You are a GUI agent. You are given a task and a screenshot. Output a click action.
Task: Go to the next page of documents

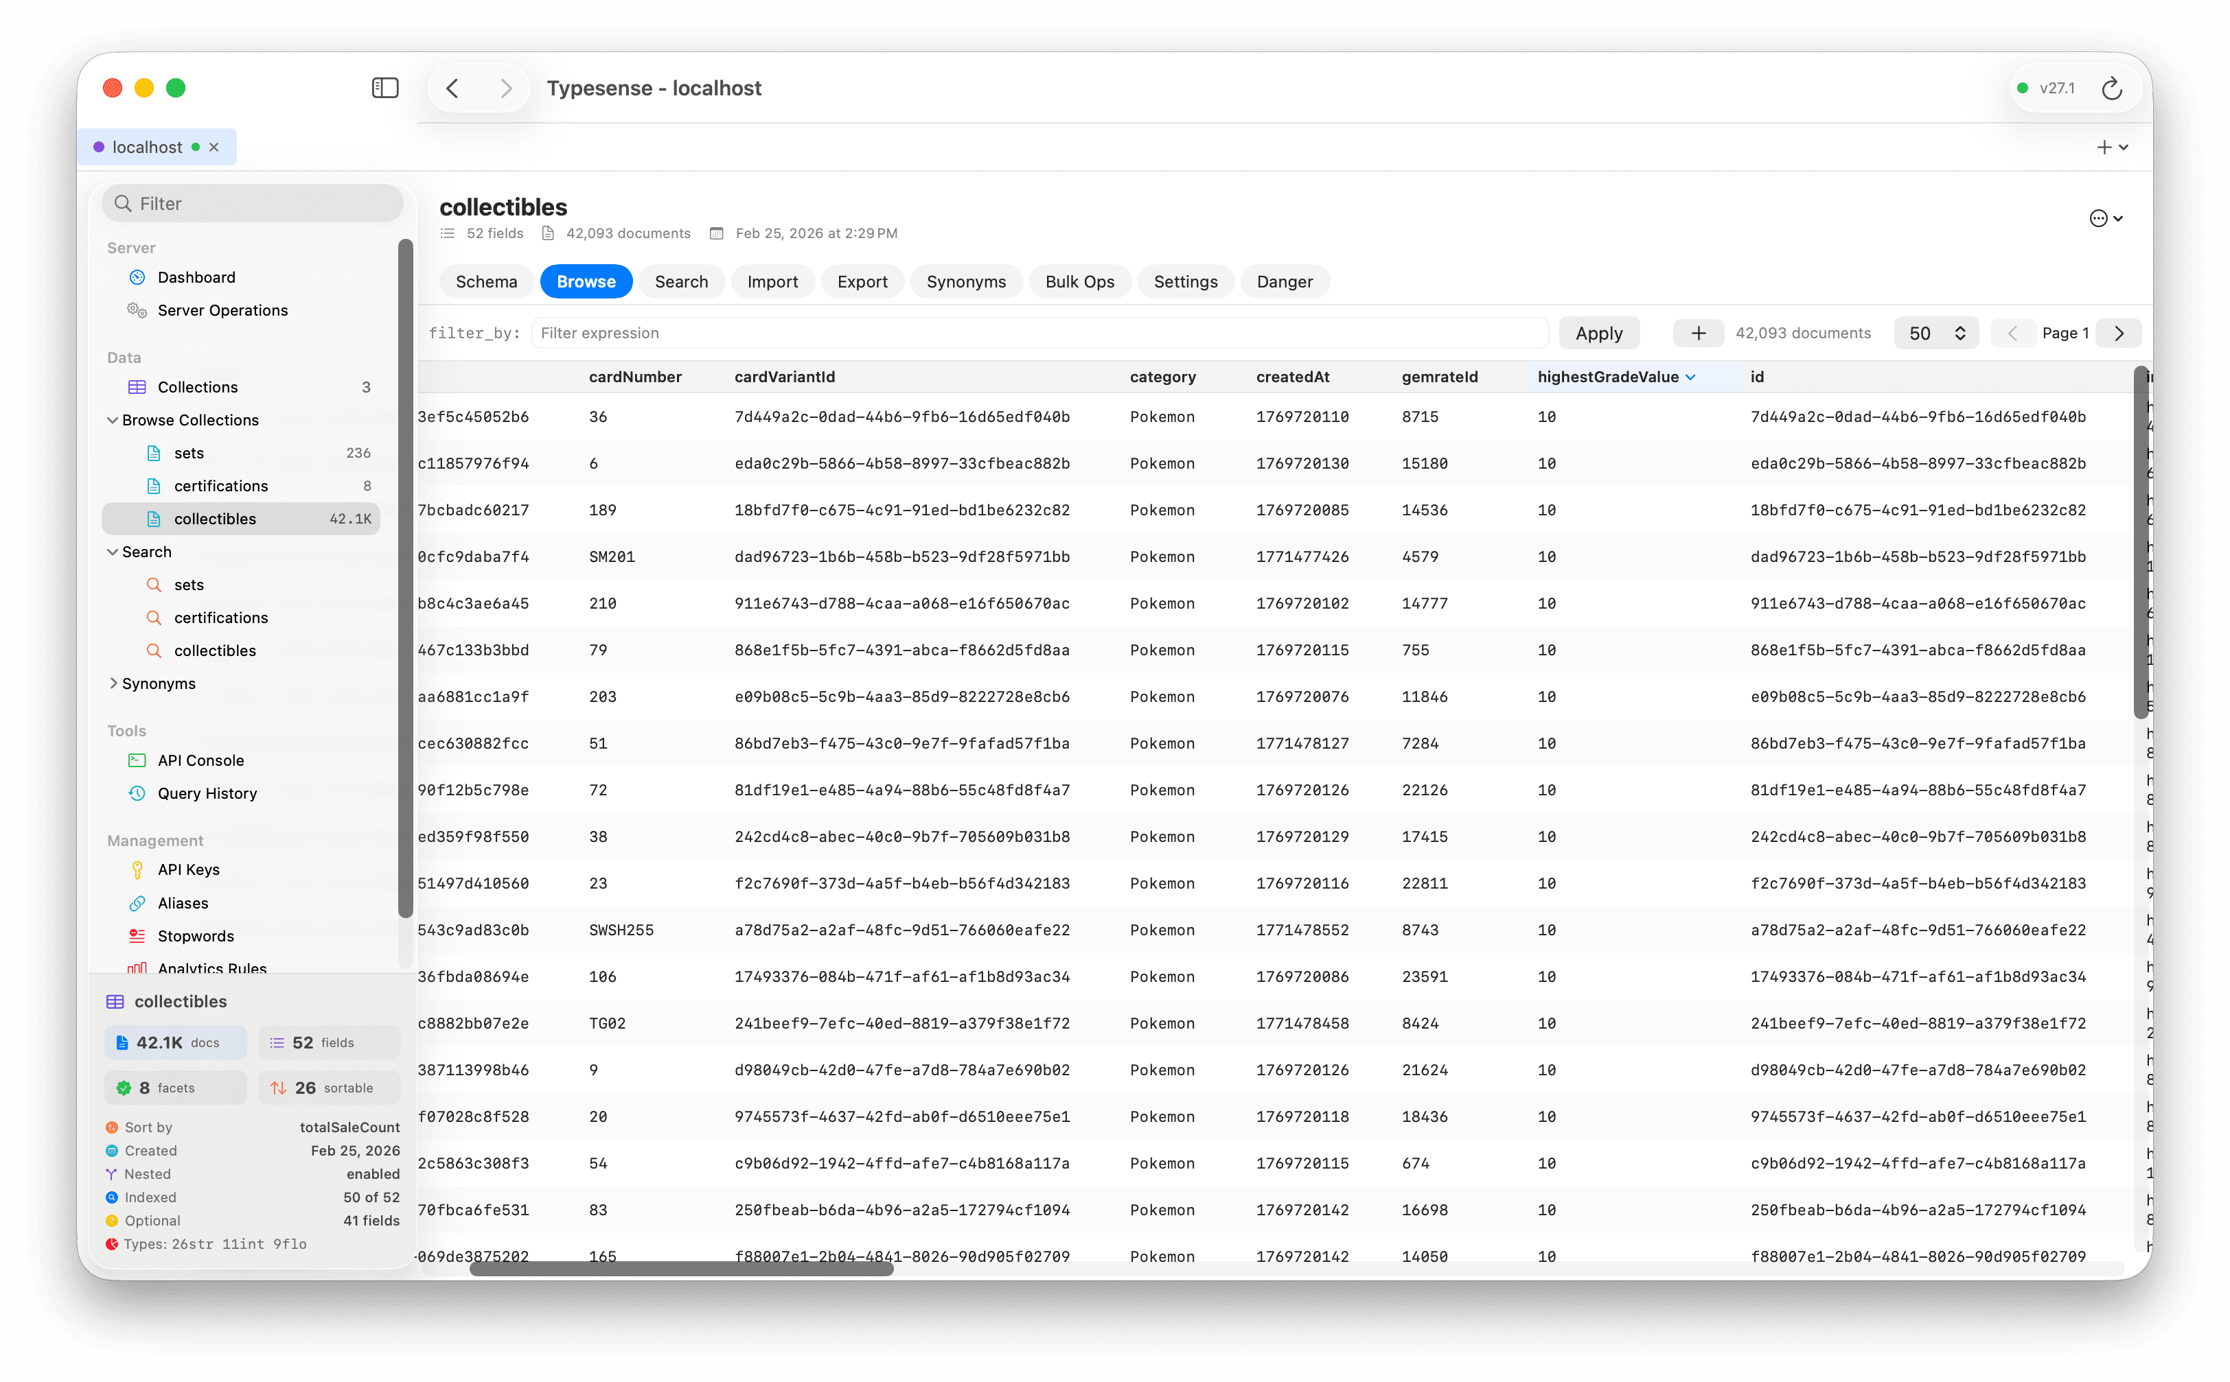pyautogui.click(x=2119, y=333)
